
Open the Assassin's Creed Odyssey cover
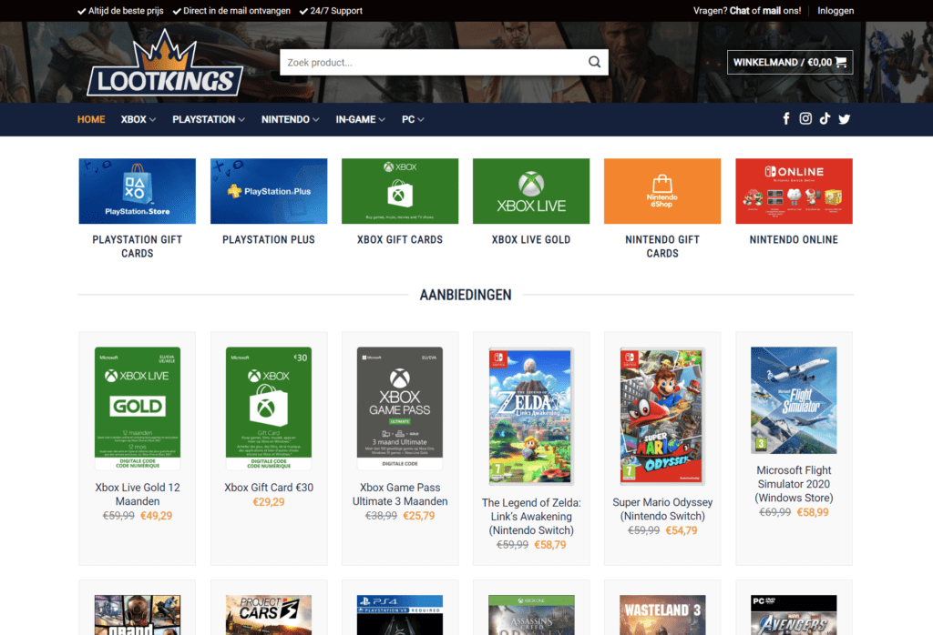[531, 615]
